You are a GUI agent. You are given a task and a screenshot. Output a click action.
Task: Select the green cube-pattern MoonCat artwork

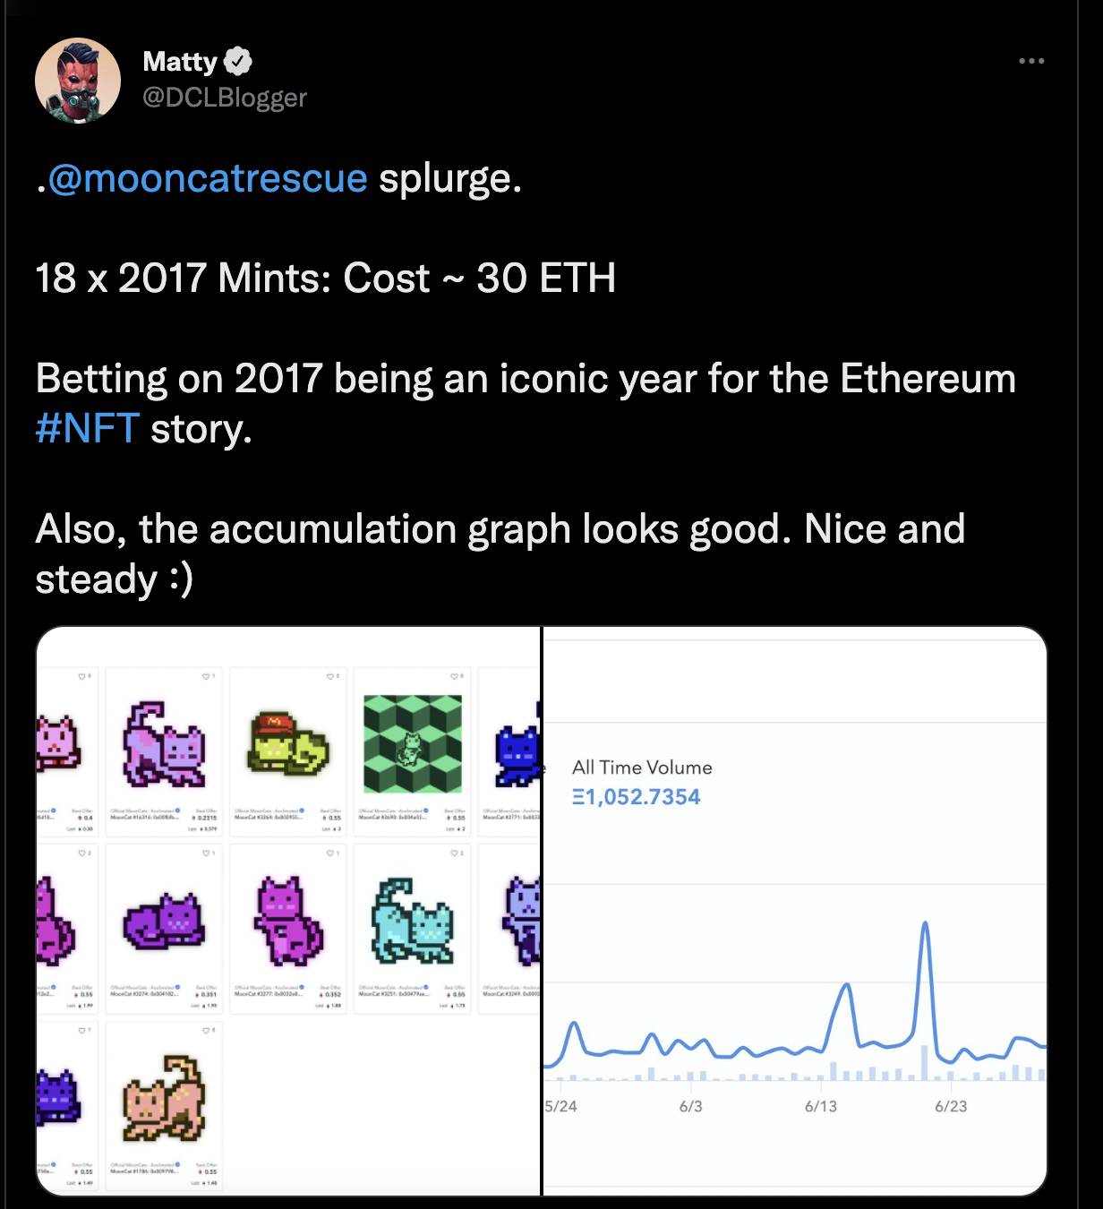pos(413,744)
